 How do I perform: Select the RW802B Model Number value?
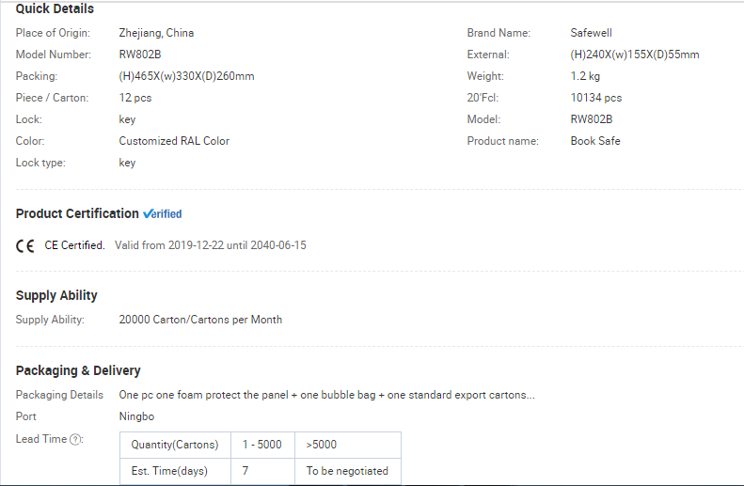coord(140,55)
